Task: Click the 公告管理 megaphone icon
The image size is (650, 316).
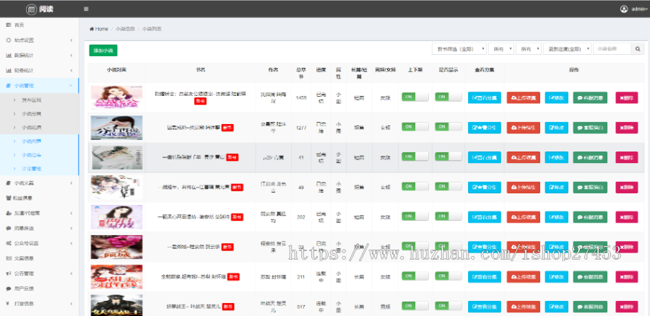Action: (x=8, y=273)
